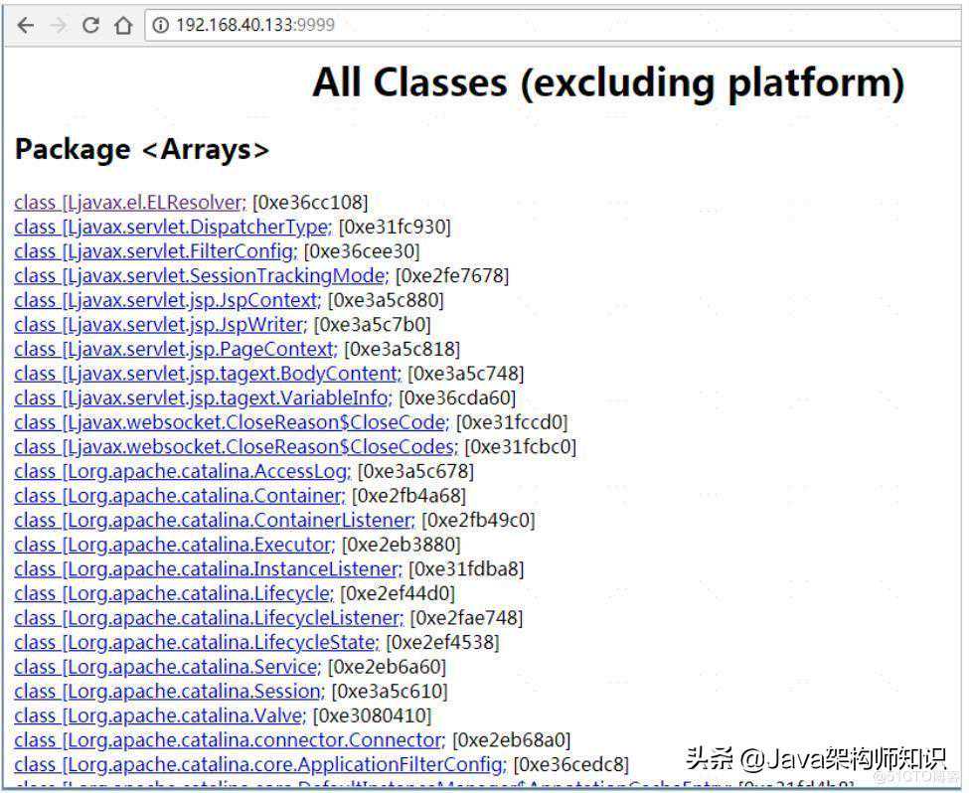Open org.apache.catalina.connector.Connector class link
The height and width of the screenshot is (793, 969).
pos(229,740)
